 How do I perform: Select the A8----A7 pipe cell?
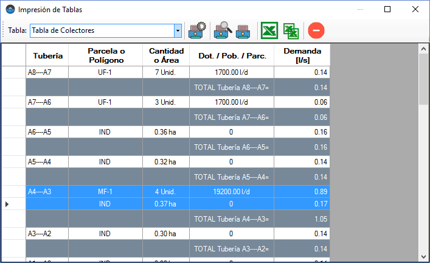pos(47,72)
